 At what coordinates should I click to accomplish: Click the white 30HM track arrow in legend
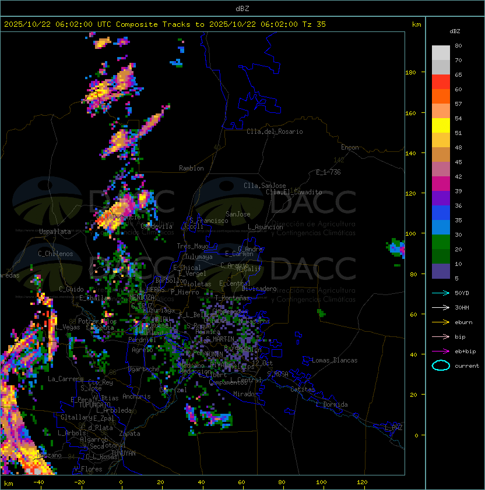441,307
